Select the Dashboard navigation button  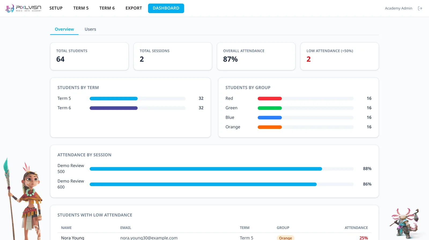click(x=166, y=8)
